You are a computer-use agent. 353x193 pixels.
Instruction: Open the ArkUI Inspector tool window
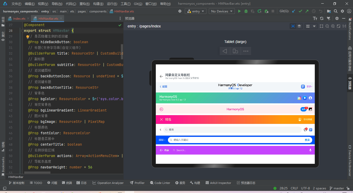218,183
